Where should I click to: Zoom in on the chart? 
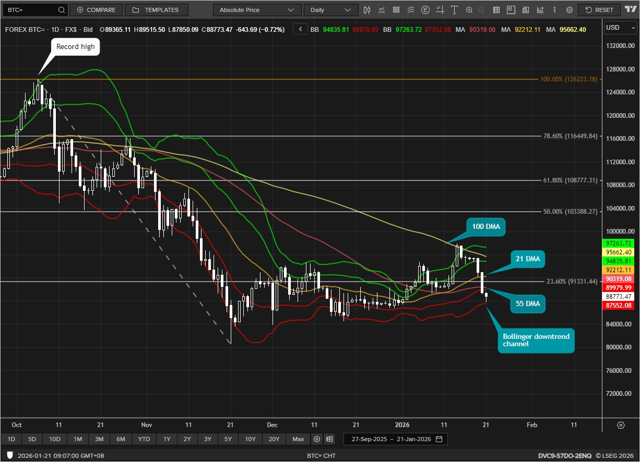(469, 10)
